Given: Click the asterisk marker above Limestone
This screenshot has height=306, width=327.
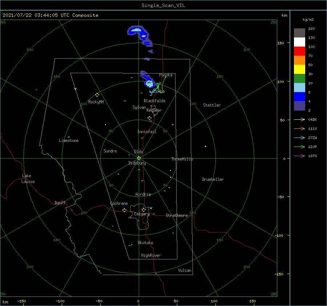Looking at the screenshot, I should pyautogui.click(x=69, y=137).
